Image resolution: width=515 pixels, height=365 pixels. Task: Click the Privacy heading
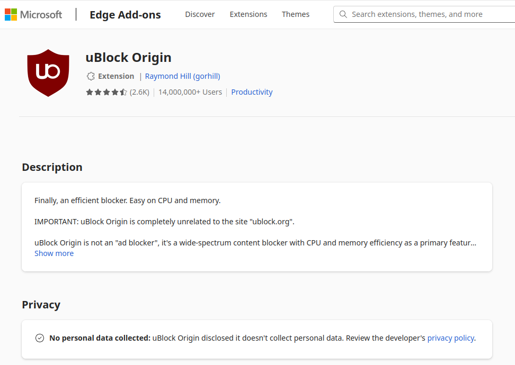[41, 305]
